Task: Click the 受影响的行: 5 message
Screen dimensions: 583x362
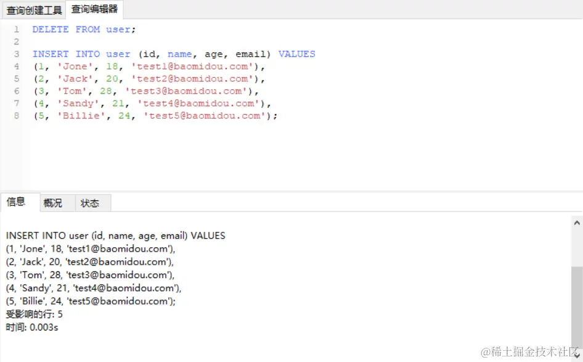Action: pyautogui.click(x=35, y=315)
